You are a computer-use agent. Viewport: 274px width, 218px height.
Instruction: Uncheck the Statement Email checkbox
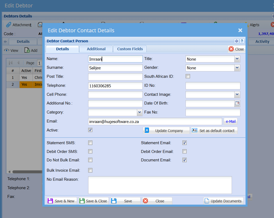(185, 143)
